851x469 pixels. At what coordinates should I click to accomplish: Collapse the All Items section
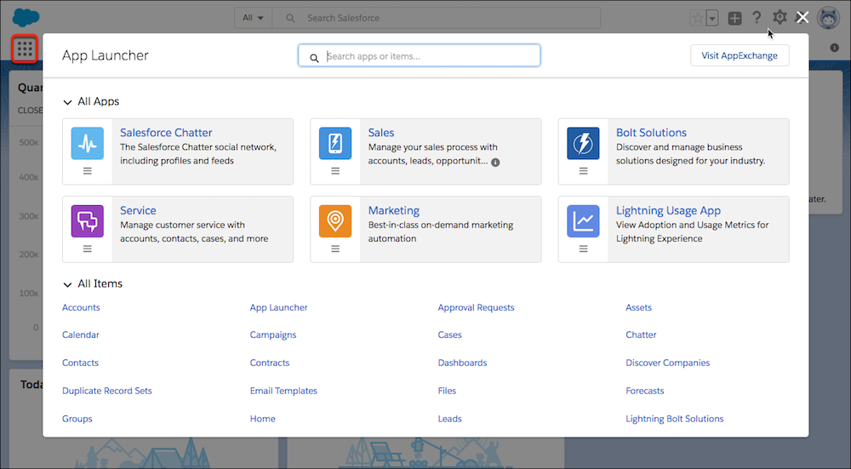(x=67, y=284)
